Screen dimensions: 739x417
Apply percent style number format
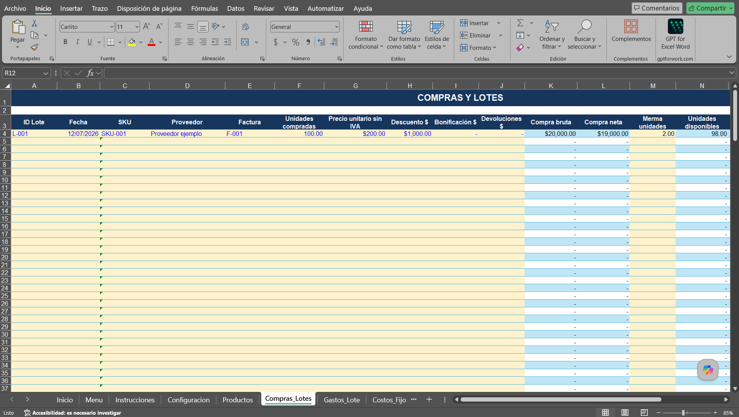click(296, 42)
